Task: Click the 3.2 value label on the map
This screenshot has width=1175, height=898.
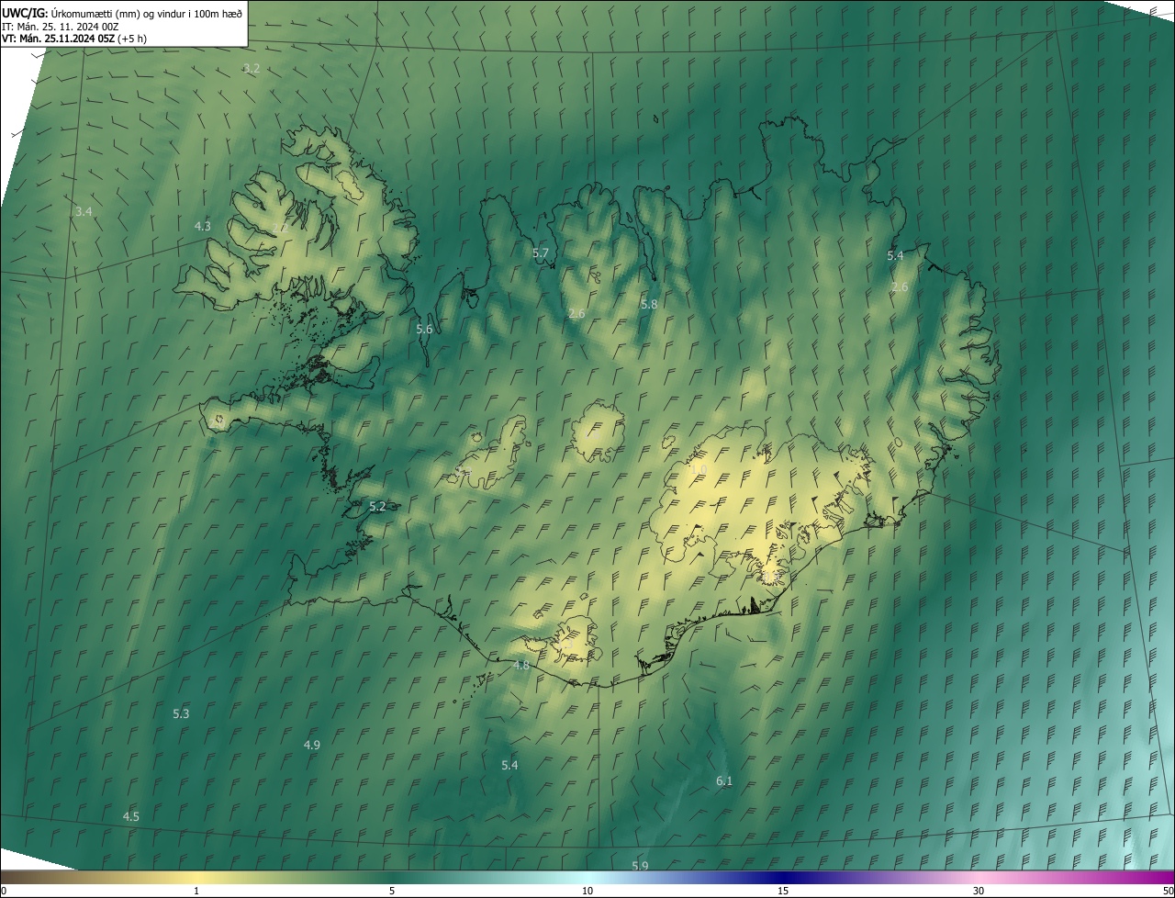Action: pos(252,69)
